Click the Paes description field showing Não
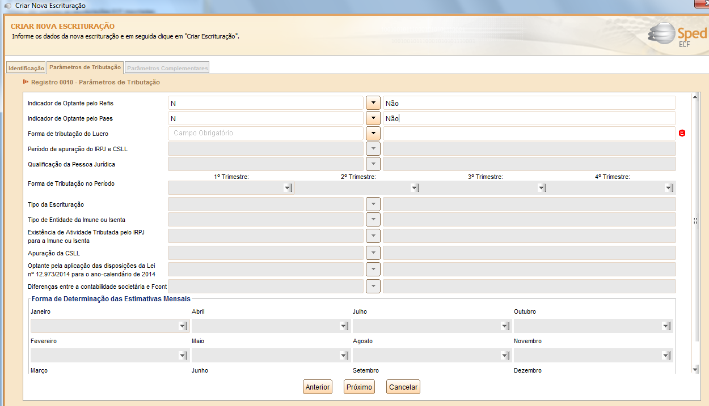This screenshot has width=709, height=406. click(x=529, y=118)
